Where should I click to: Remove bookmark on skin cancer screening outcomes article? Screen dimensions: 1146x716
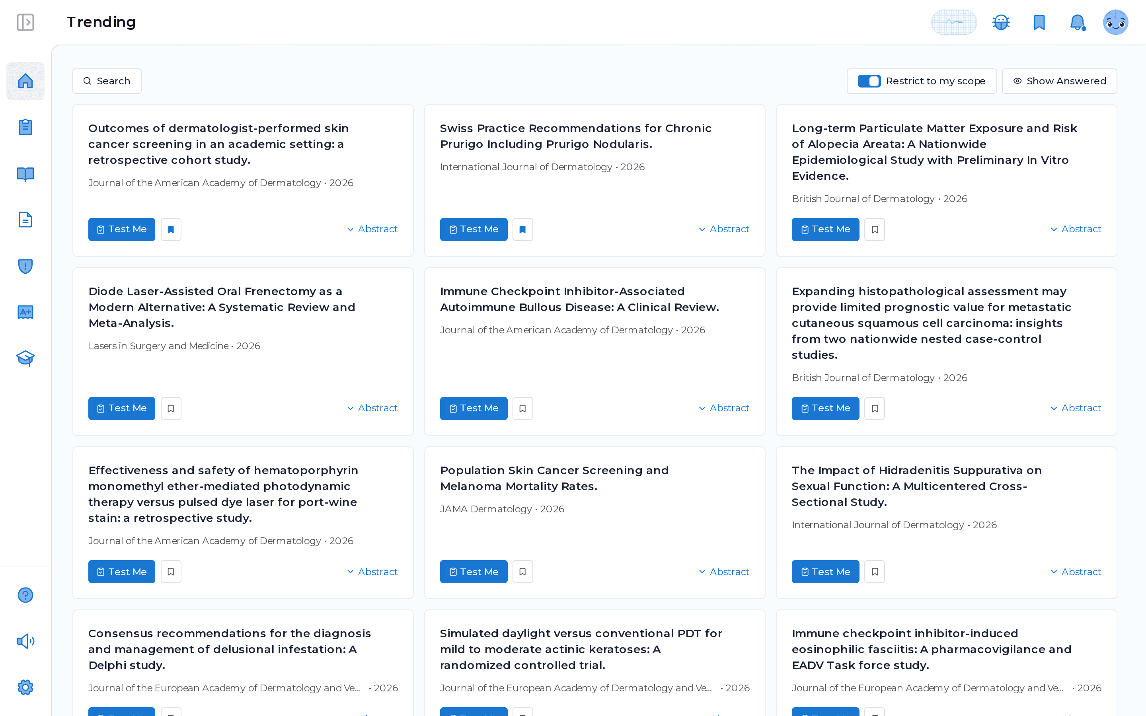pyautogui.click(x=171, y=229)
